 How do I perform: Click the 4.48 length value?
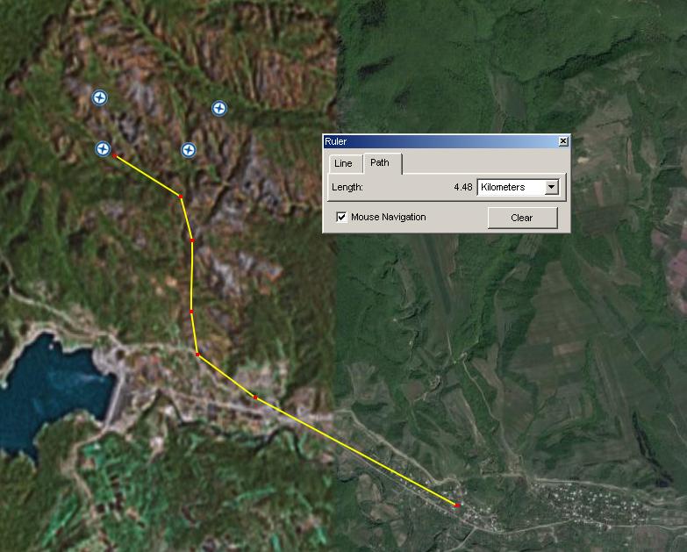462,187
